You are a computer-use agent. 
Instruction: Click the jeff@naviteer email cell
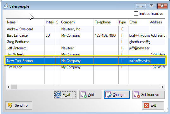pyautogui.click(x=139, y=48)
